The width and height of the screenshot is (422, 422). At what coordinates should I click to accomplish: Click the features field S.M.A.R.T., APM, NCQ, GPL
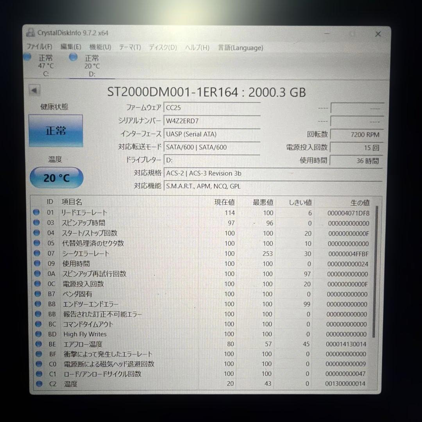pyautogui.click(x=273, y=186)
